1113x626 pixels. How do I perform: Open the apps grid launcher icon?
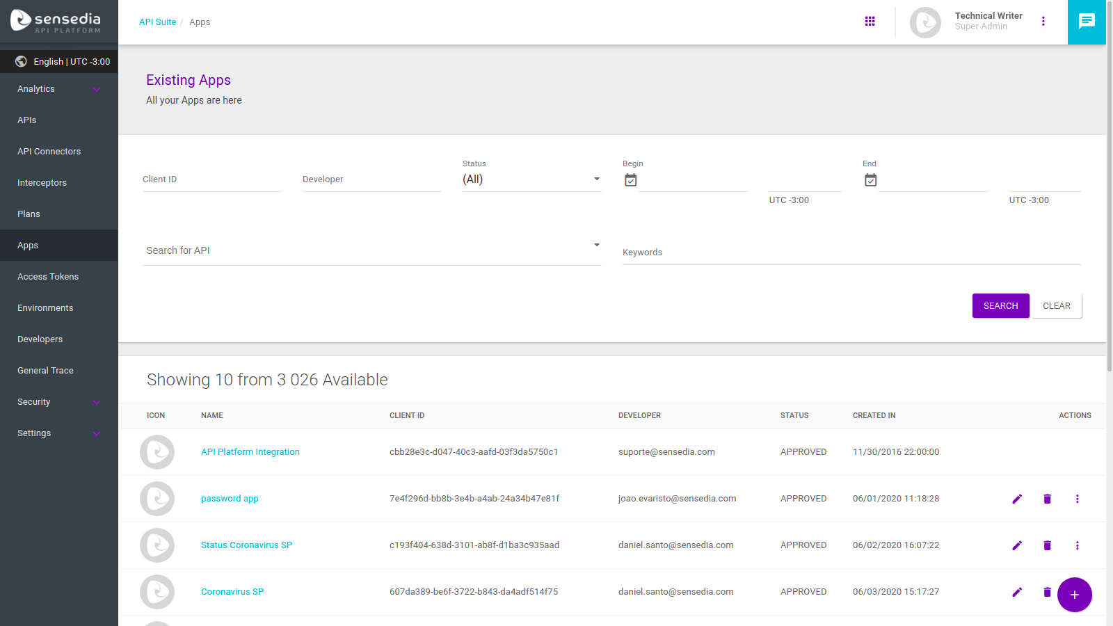(x=870, y=22)
